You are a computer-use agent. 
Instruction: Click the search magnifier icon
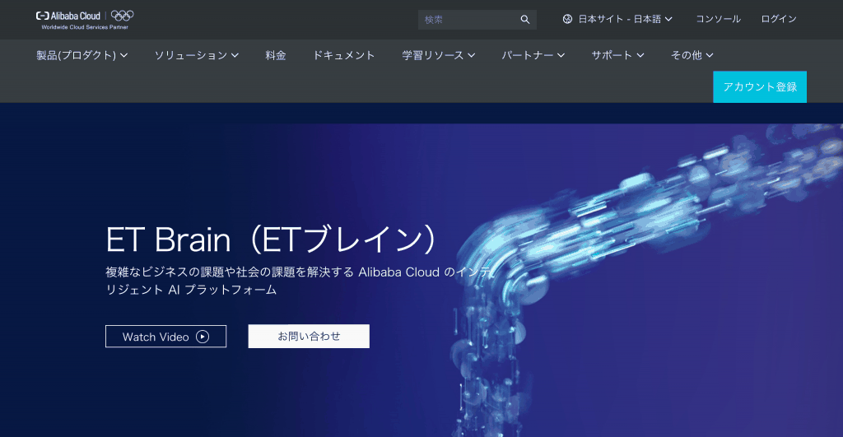click(x=525, y=20)
